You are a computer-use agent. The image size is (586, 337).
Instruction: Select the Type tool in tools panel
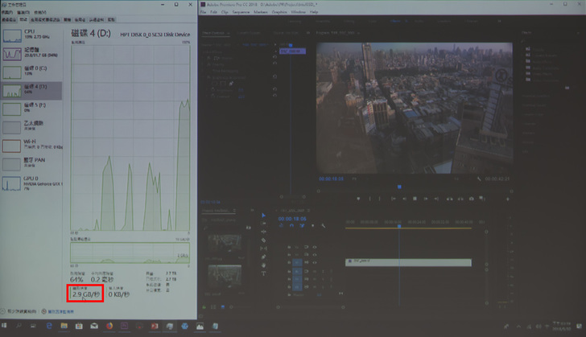pos(263,272)
